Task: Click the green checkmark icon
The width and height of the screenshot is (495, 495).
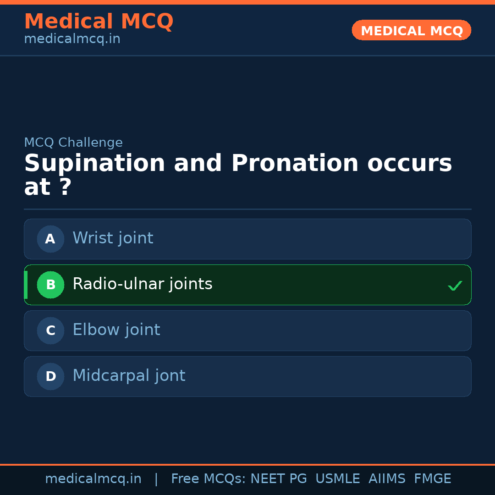Action: [x=455, y=286]
